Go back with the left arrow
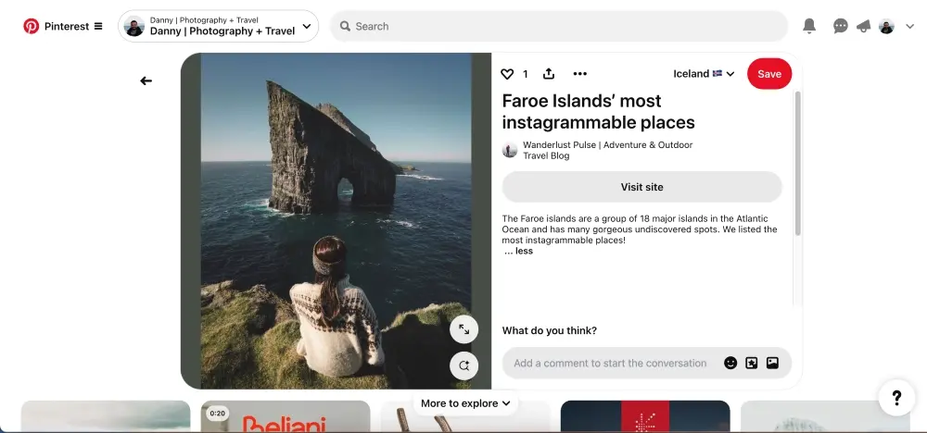Screen dimensions: 927x433 pyautogui.click(x=146, y=80)
